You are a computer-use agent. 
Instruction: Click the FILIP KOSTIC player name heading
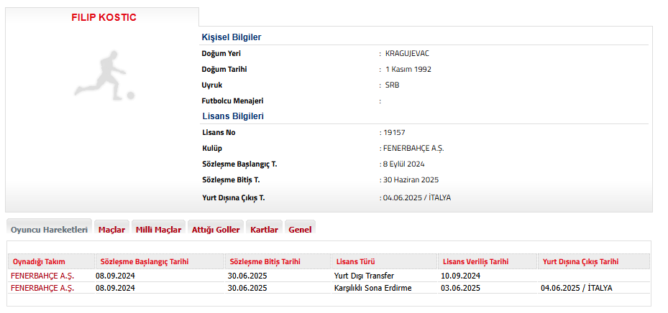(104, 17)
